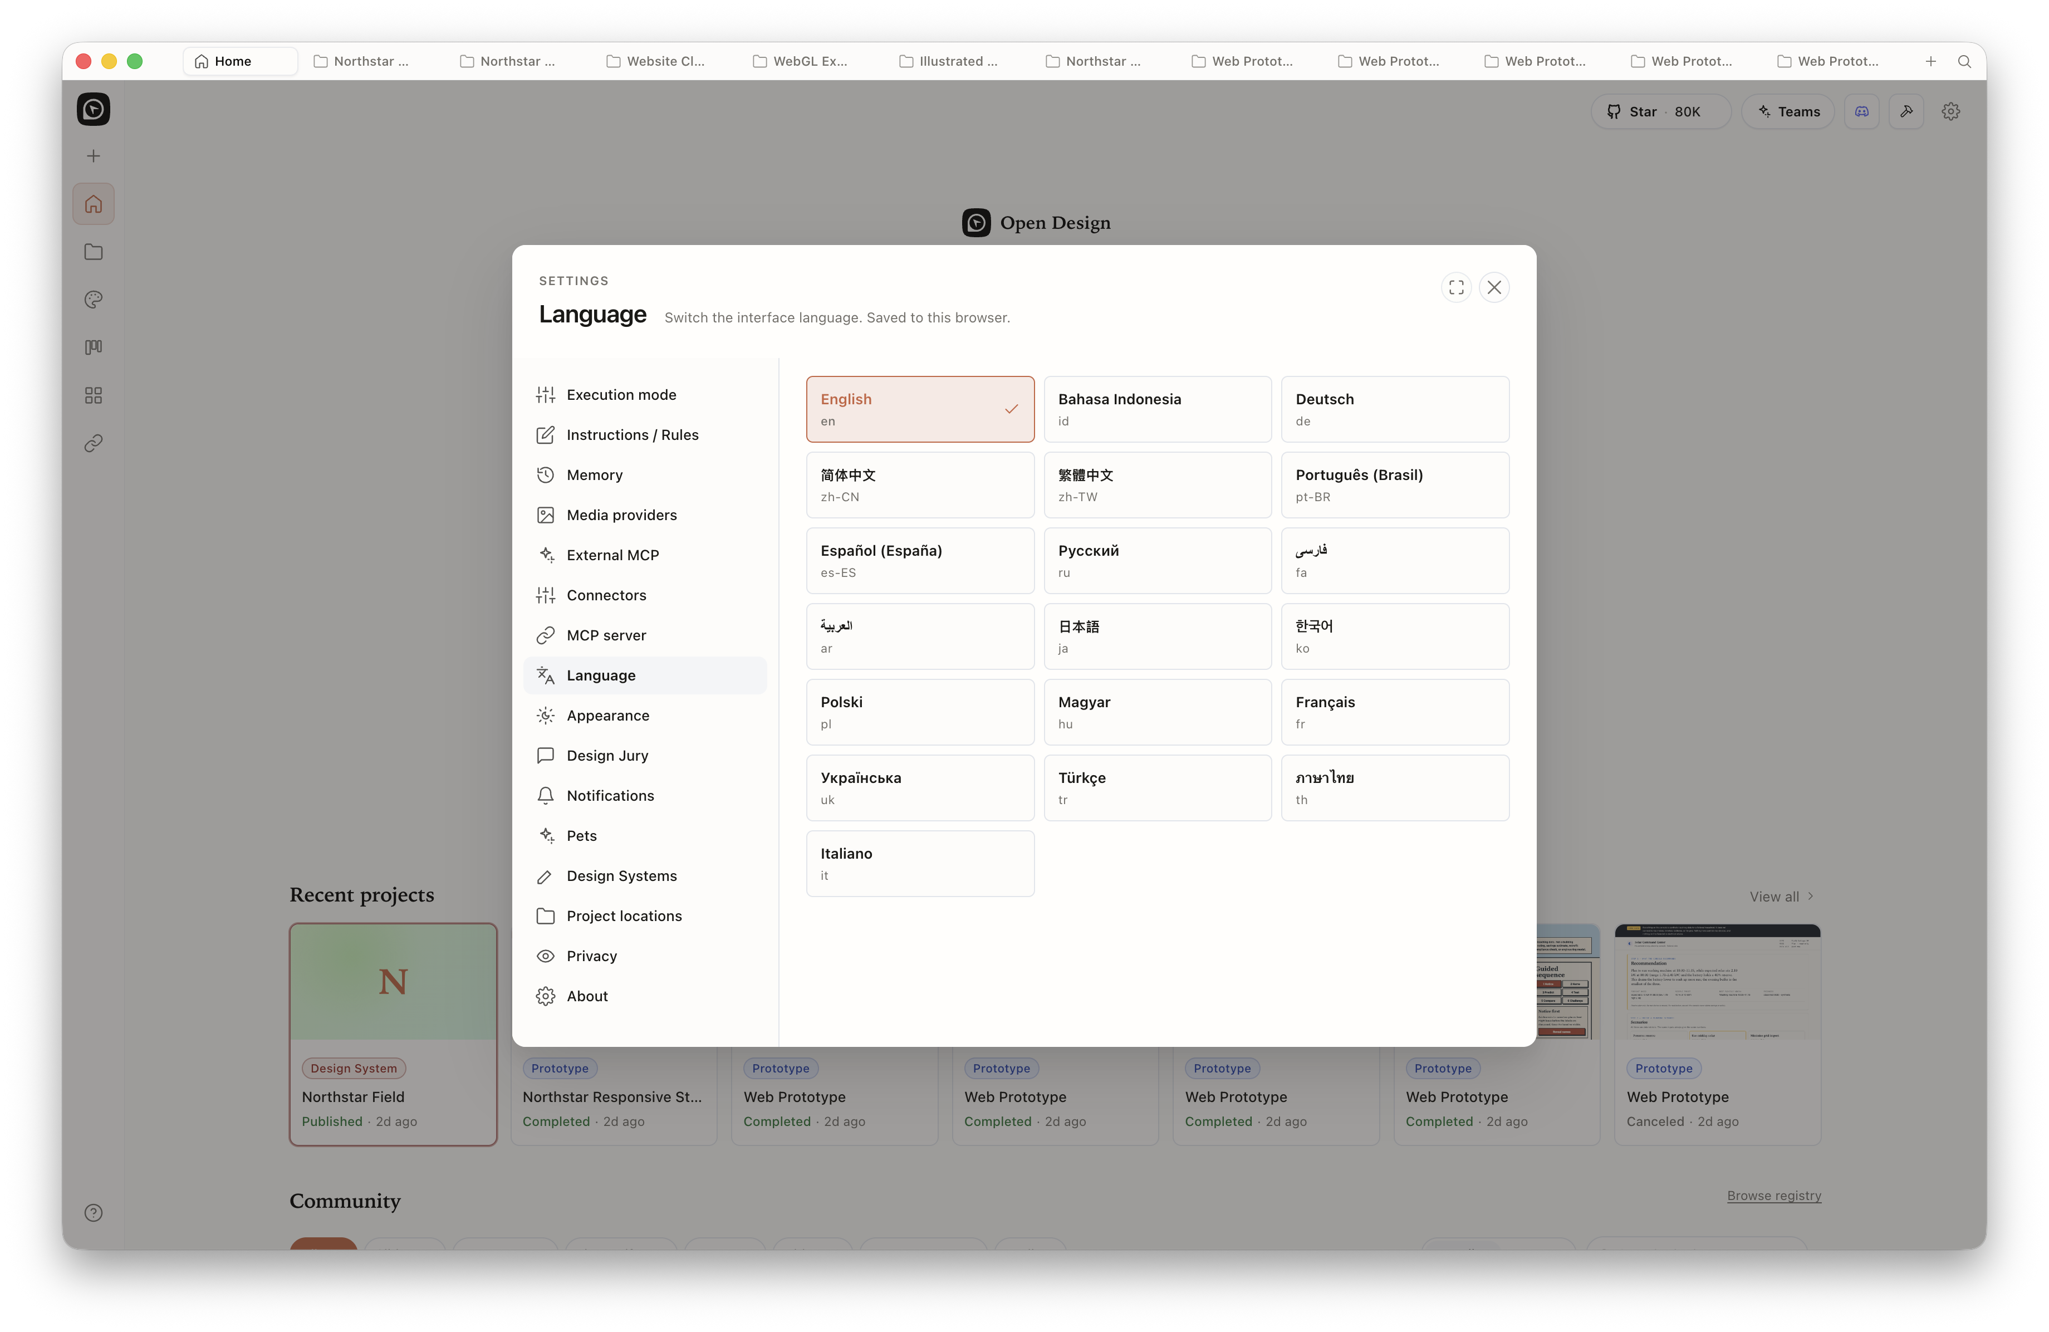Select Español (España) language option
Image resolution: width=2049 pixels, height=1332 pixels.
[919, 561]
